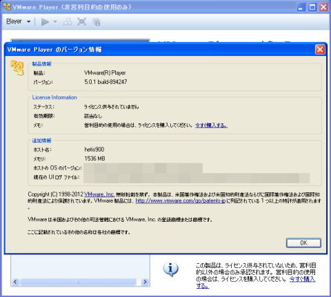
Task: Click the OK button
Action: click(x=303, y=243)
